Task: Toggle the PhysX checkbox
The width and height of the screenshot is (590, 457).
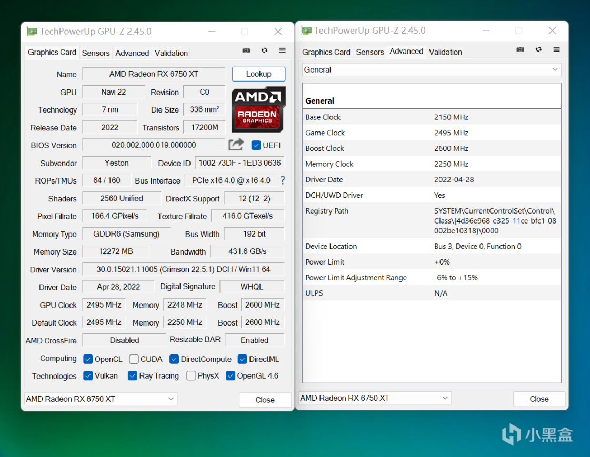Action: [x=191, y=376]
